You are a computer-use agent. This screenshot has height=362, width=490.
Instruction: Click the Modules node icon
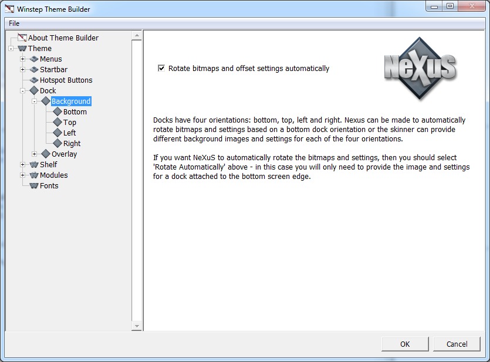[34, 175]
